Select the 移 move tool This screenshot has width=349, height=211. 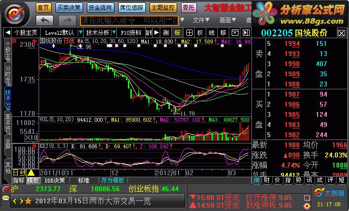pos(223,33)
